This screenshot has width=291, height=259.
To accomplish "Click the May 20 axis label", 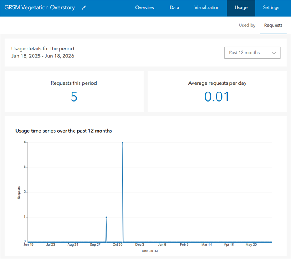I will pyautogui.click(x=251, y=245).
